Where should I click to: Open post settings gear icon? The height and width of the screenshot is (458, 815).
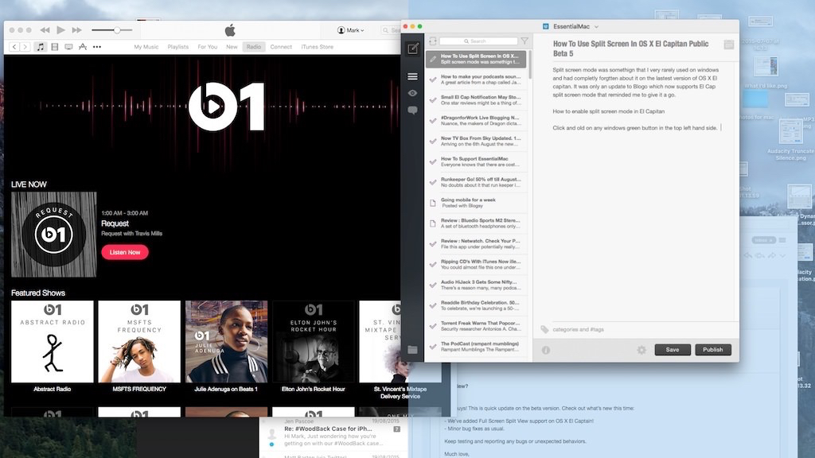click(x=641, y=350)
